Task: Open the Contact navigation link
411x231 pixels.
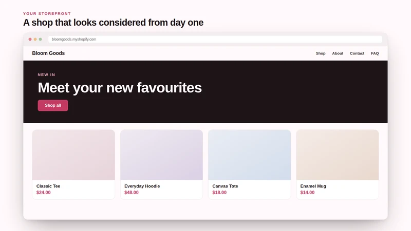Action: point(357,53)
